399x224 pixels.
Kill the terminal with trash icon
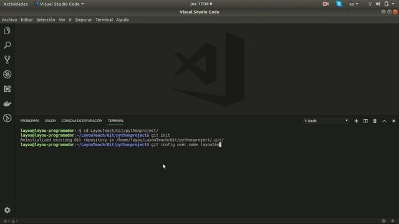click(x=375, y=121)
